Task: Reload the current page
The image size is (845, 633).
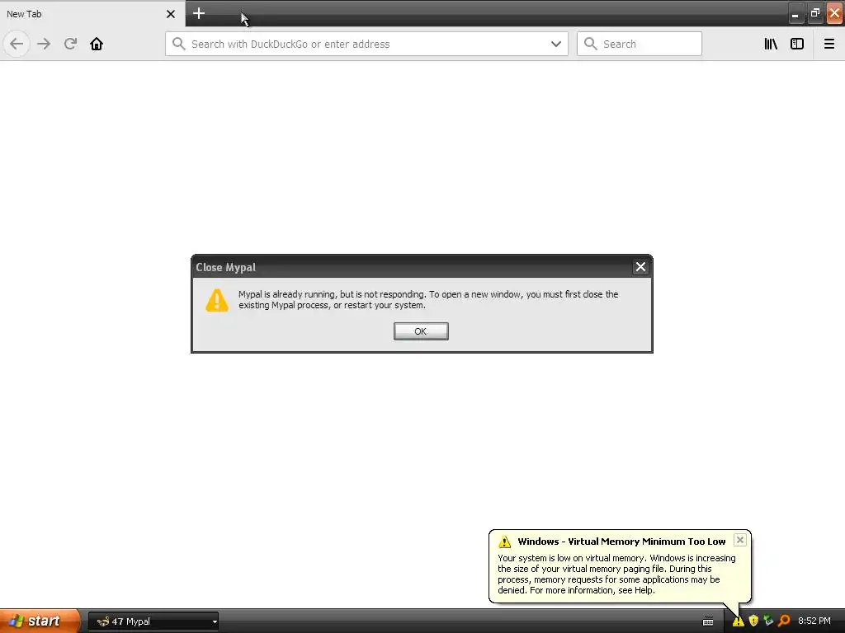Action: click(70, 44)
